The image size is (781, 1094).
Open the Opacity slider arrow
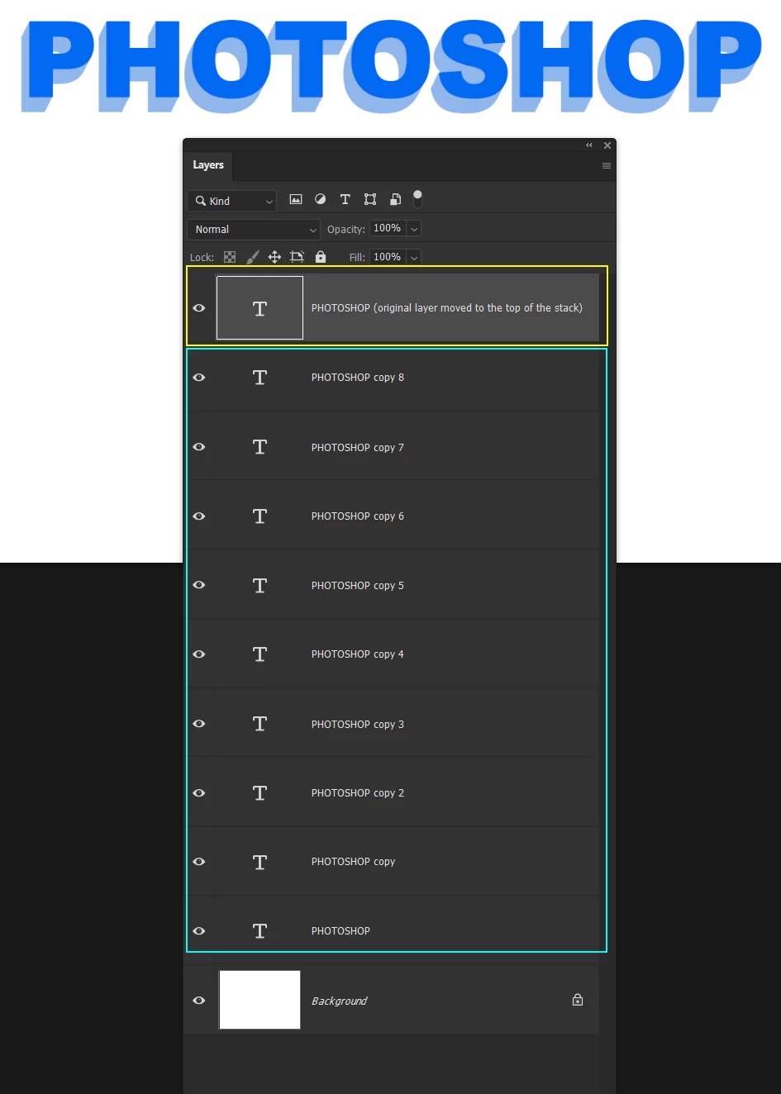(x=414, y=229)
